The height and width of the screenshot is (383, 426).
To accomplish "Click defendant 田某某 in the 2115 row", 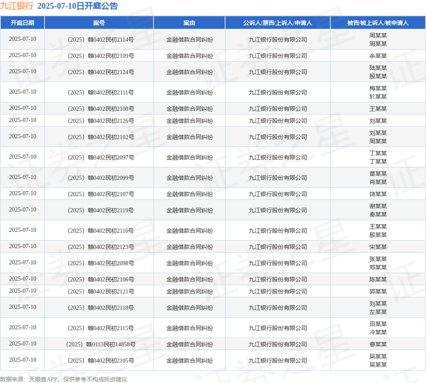I will tap(378, 324).
